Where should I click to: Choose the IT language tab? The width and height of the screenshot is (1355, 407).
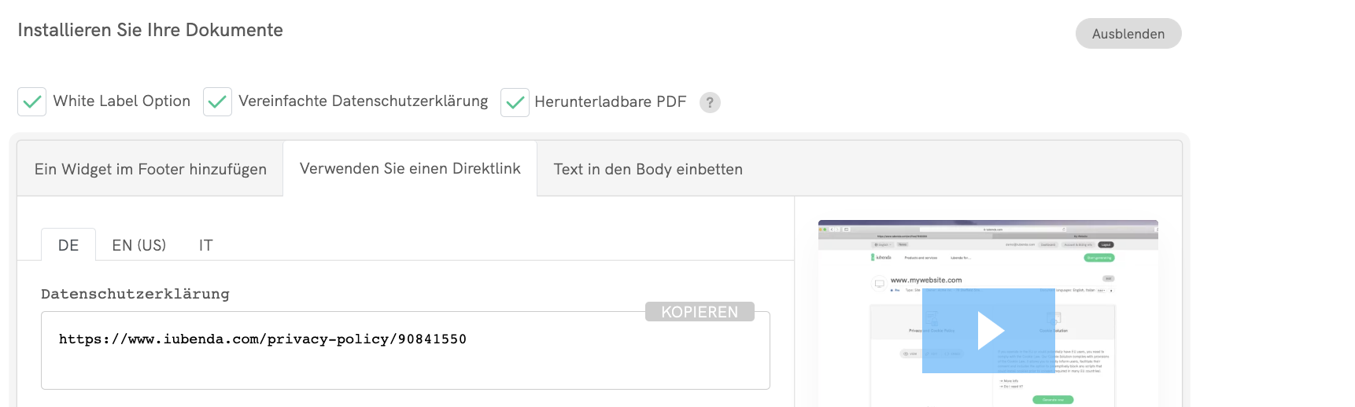[x=205, y=245]
